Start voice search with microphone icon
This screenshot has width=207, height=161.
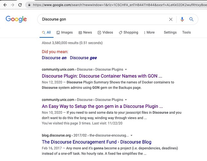(x=182, y=19)
